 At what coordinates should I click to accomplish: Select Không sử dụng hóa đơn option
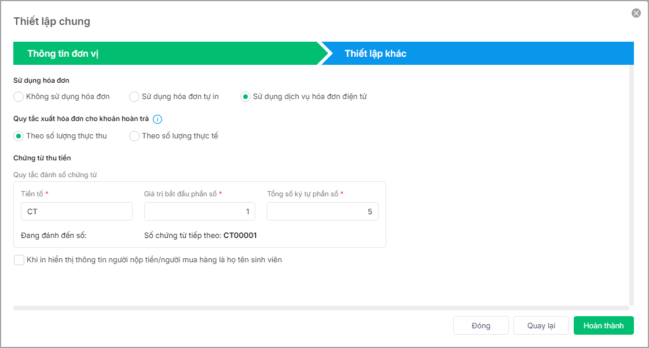(x=19, y=97)
